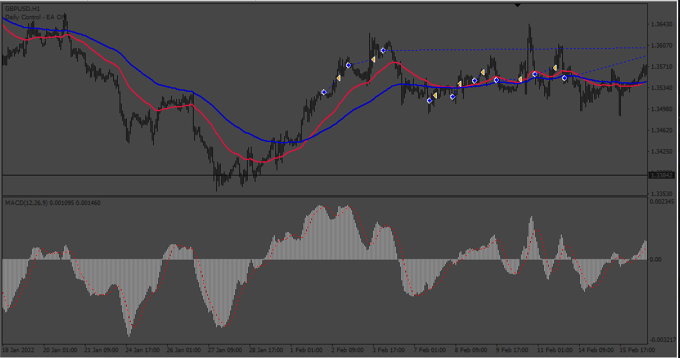Select the lowest blue entry arrow near 7 Feb

point(429,100)
